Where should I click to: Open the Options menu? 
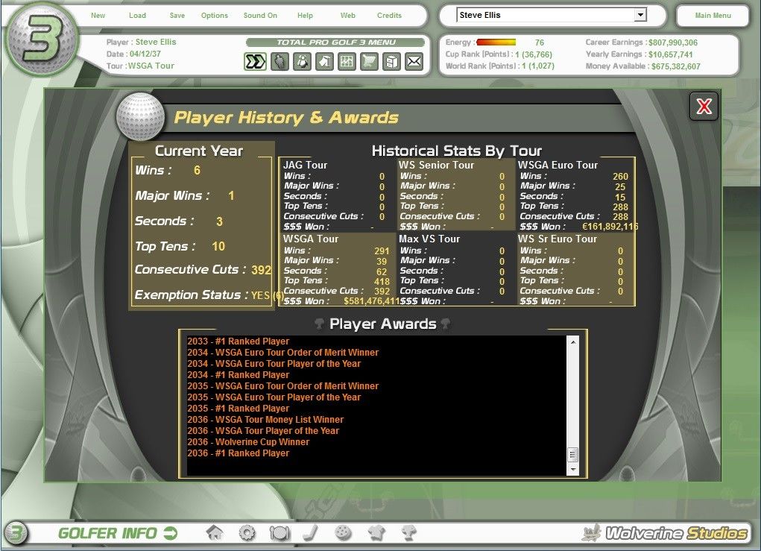point(215,16)
